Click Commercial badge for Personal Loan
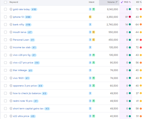 click(93, 40)
